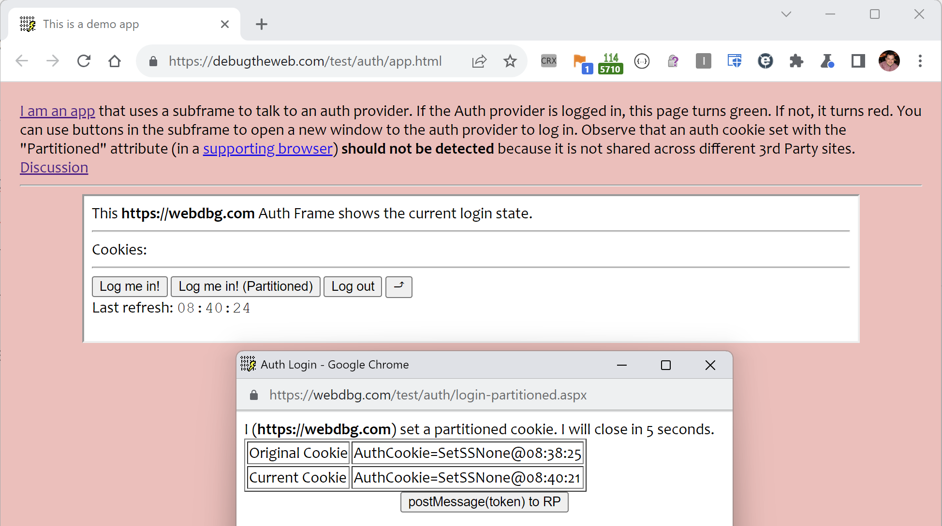This screenshot has width=942, height=526.
Task: Click the address bar URL field
Action: 305,61
